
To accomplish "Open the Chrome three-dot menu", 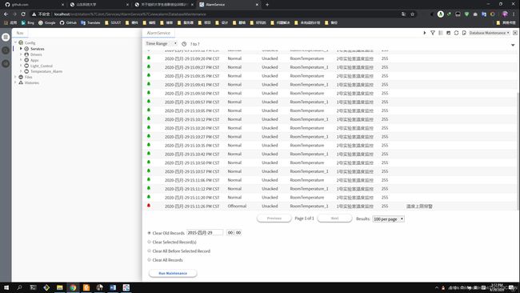I will [x=514, y=14].
